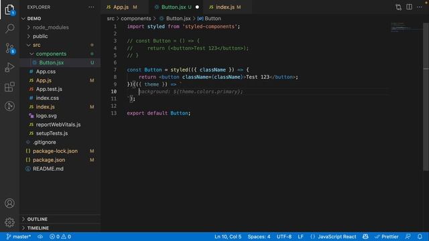Click the Prettier status bar item

pyautogui.click(x=387, y=236)
